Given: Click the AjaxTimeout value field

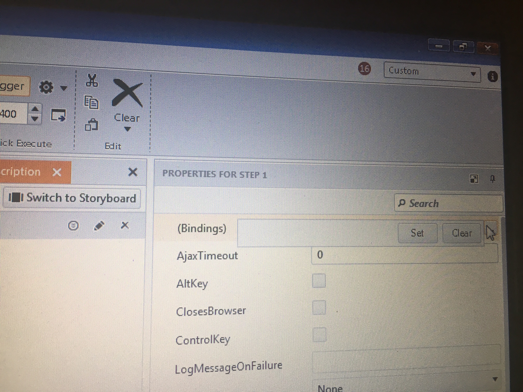Looking at the screenshot, I should click(404, 255).
